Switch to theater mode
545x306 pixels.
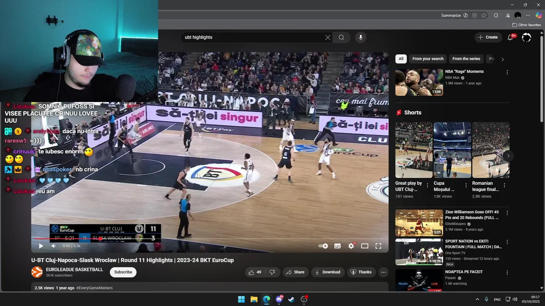(364, 246)
